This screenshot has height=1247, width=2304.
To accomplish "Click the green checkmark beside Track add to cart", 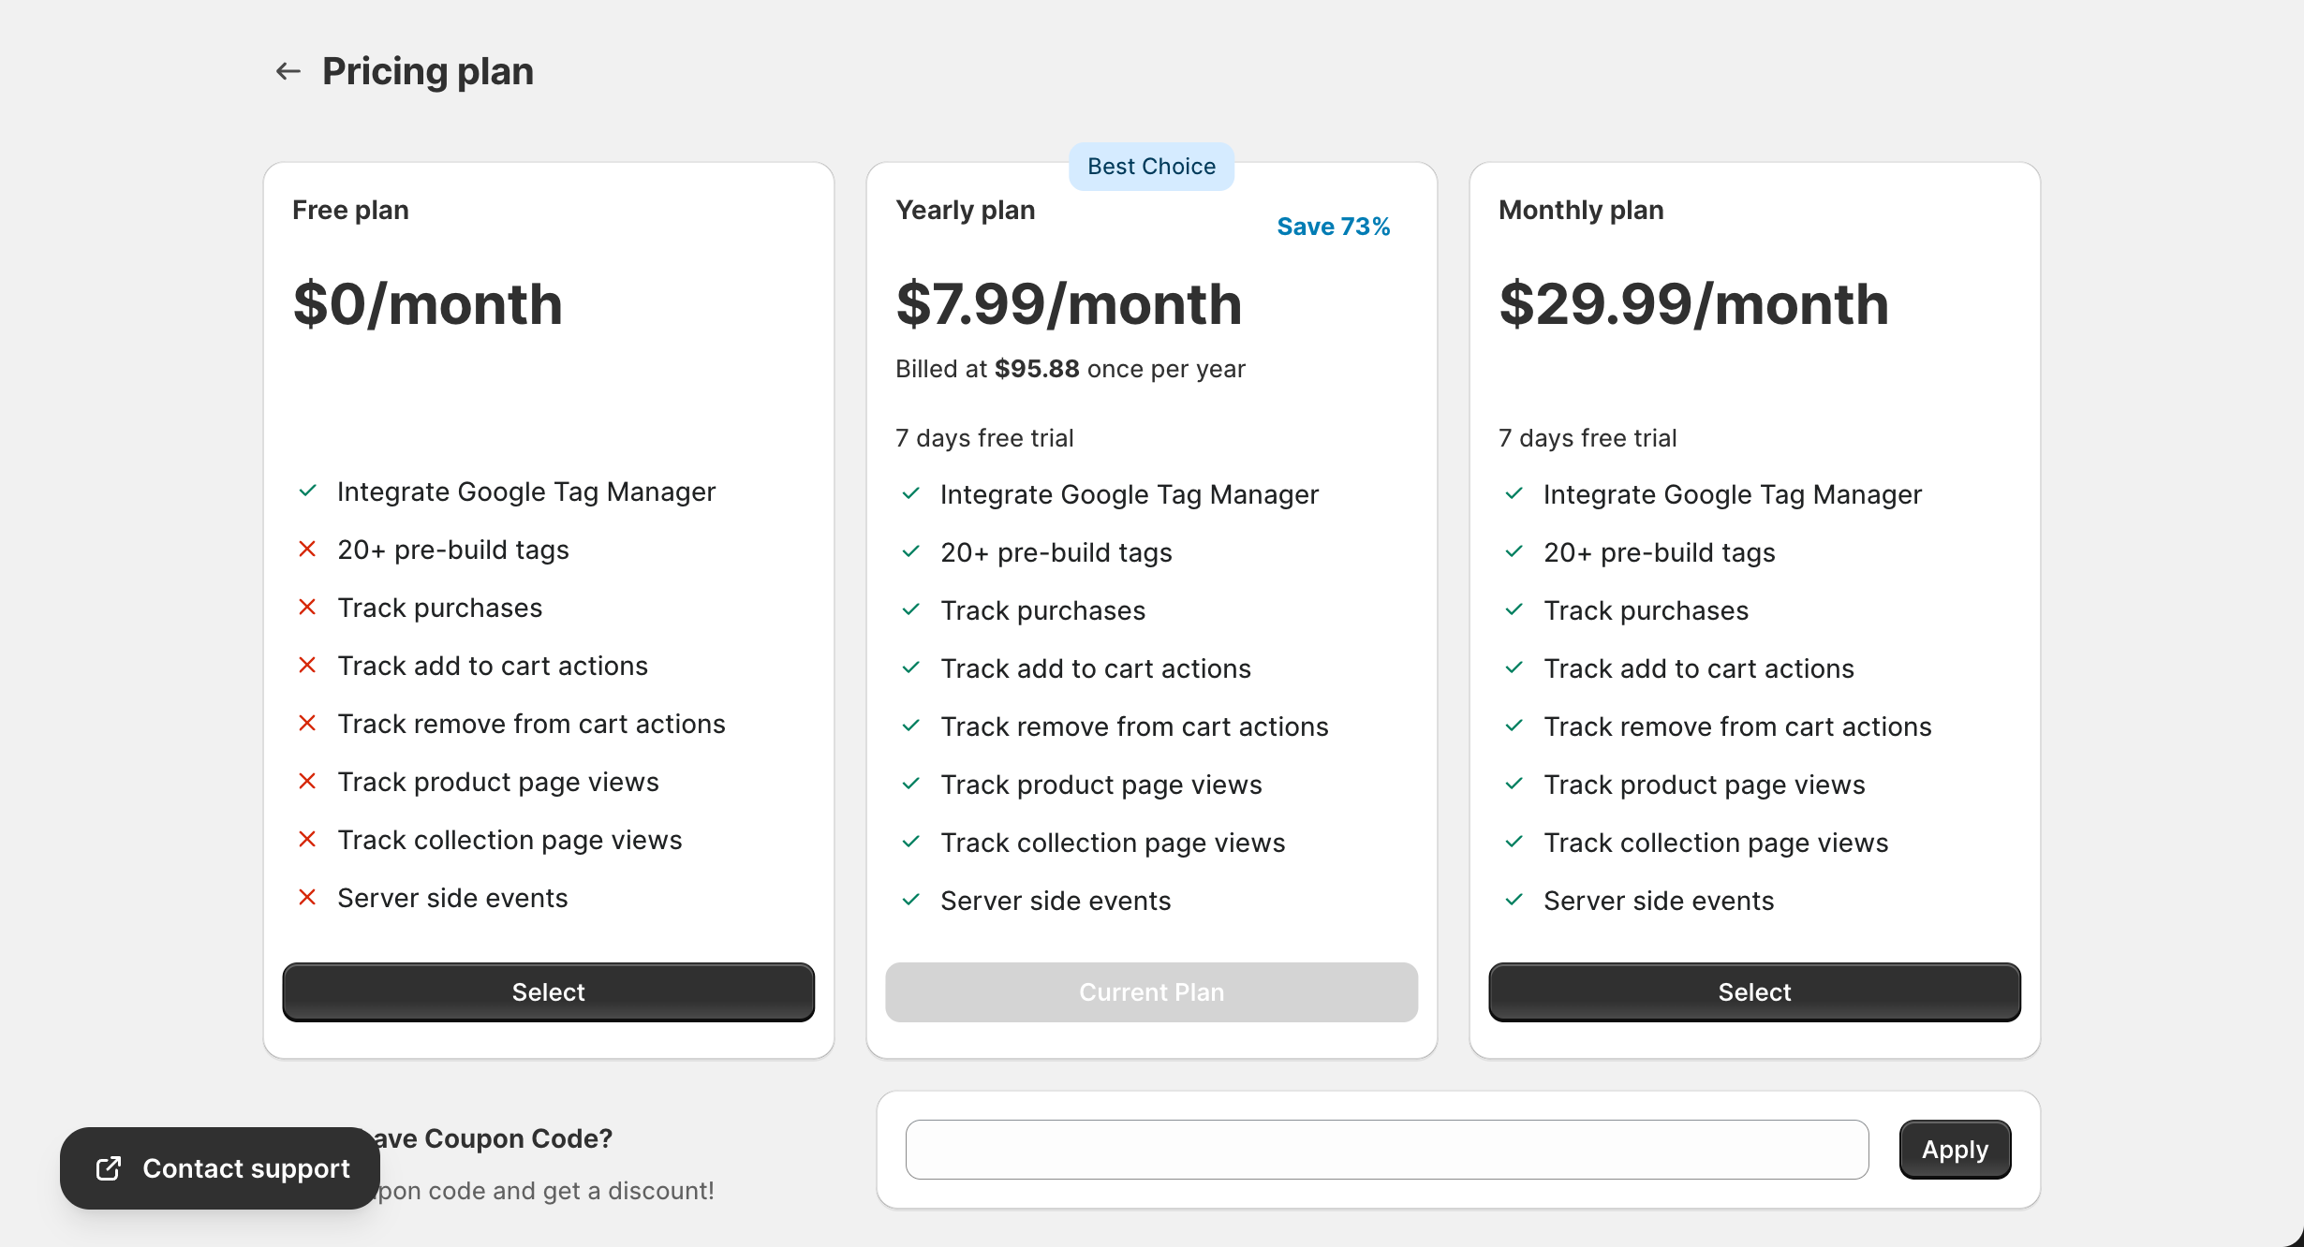I will point(910,668).
